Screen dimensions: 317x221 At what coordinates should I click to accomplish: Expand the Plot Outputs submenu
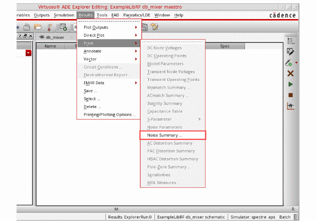pos(109,27)
